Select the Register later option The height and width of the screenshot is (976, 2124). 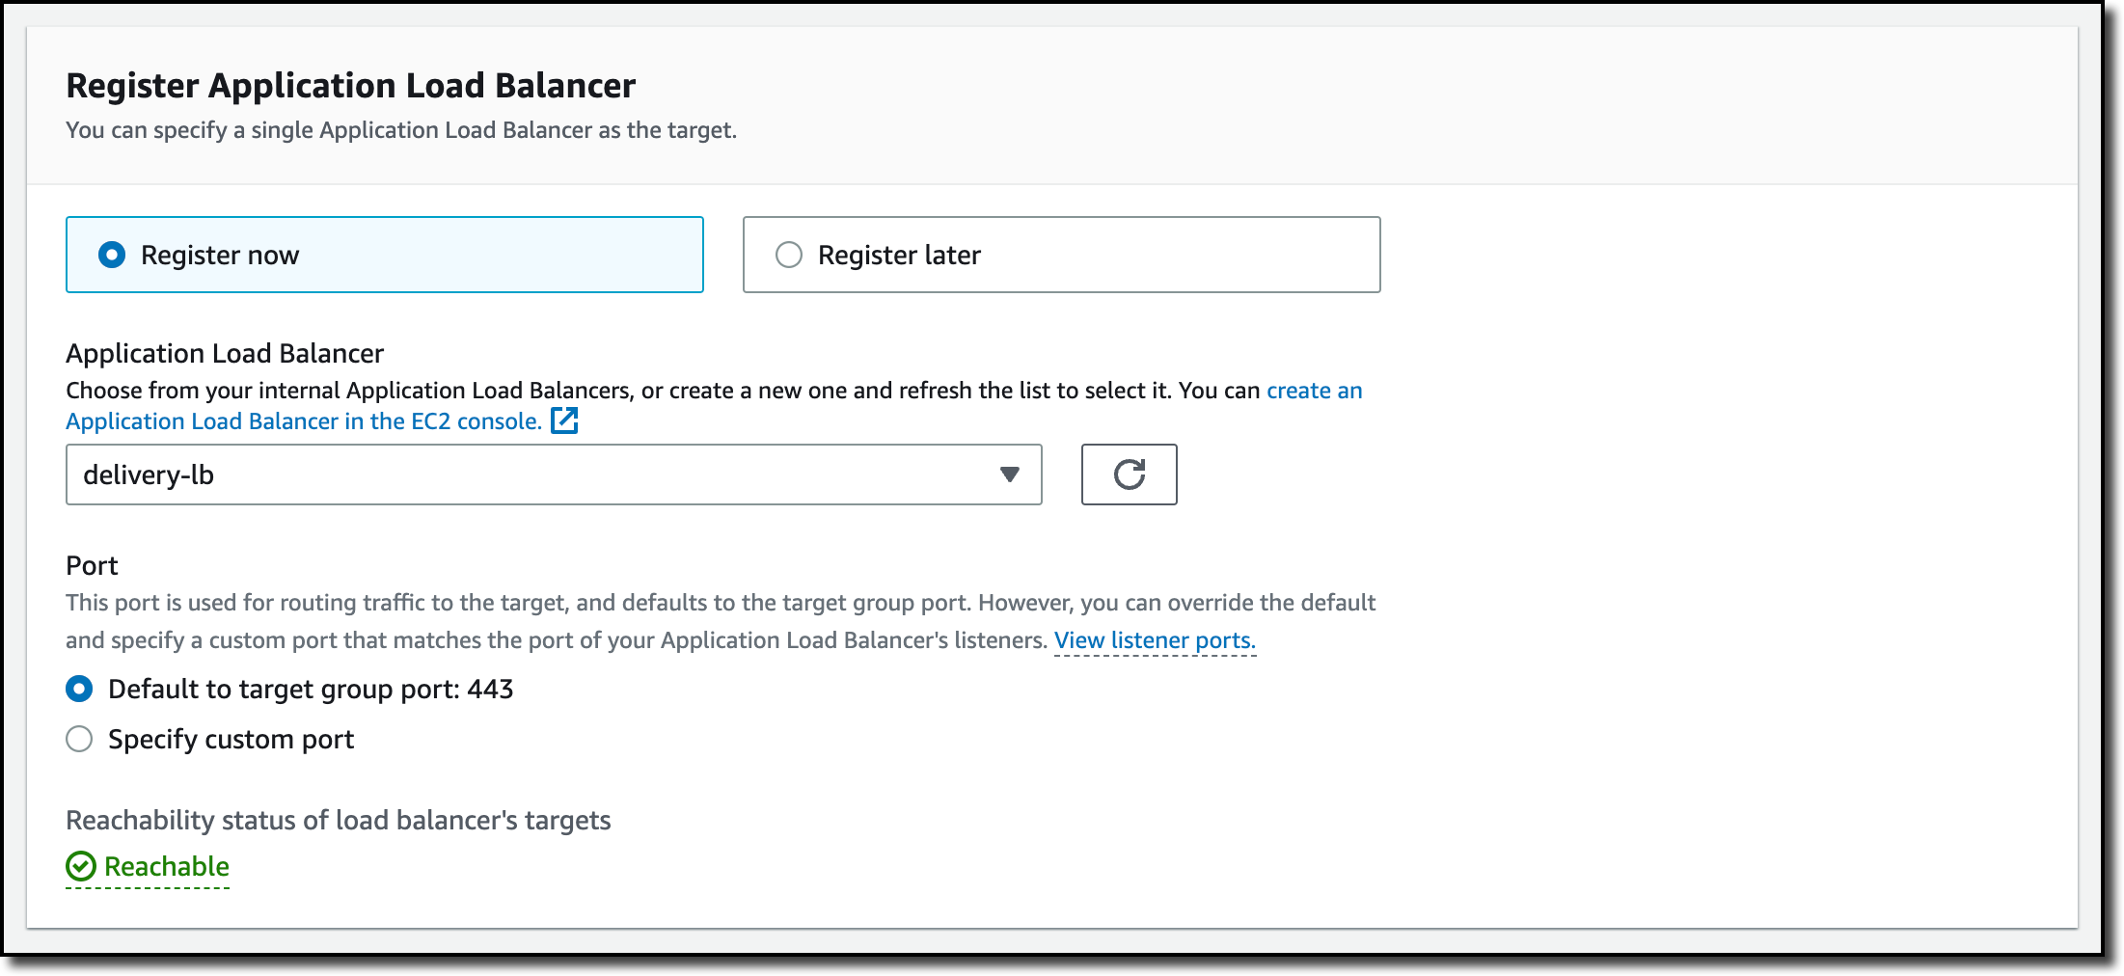(1061, 255)
